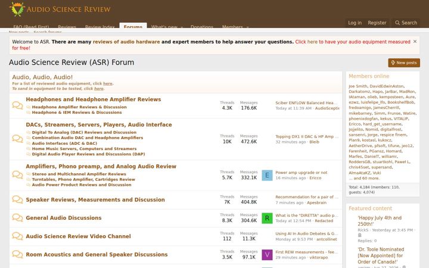
Task: Click the New posts button
Action: 404,63
